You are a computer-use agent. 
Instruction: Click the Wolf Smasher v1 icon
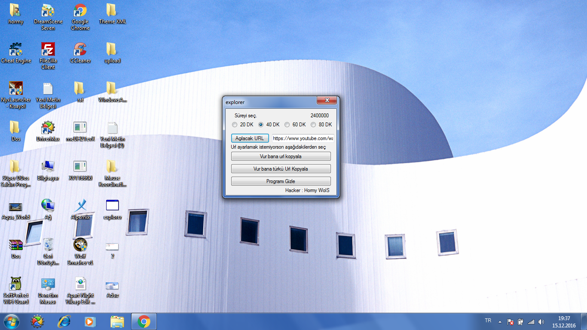pos(80,252)
